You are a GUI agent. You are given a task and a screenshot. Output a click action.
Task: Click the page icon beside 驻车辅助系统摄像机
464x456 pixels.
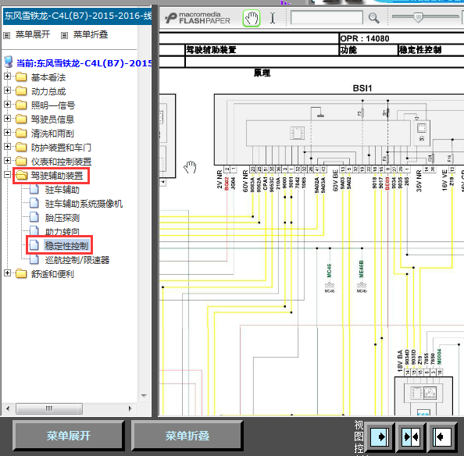click(34, 203)
